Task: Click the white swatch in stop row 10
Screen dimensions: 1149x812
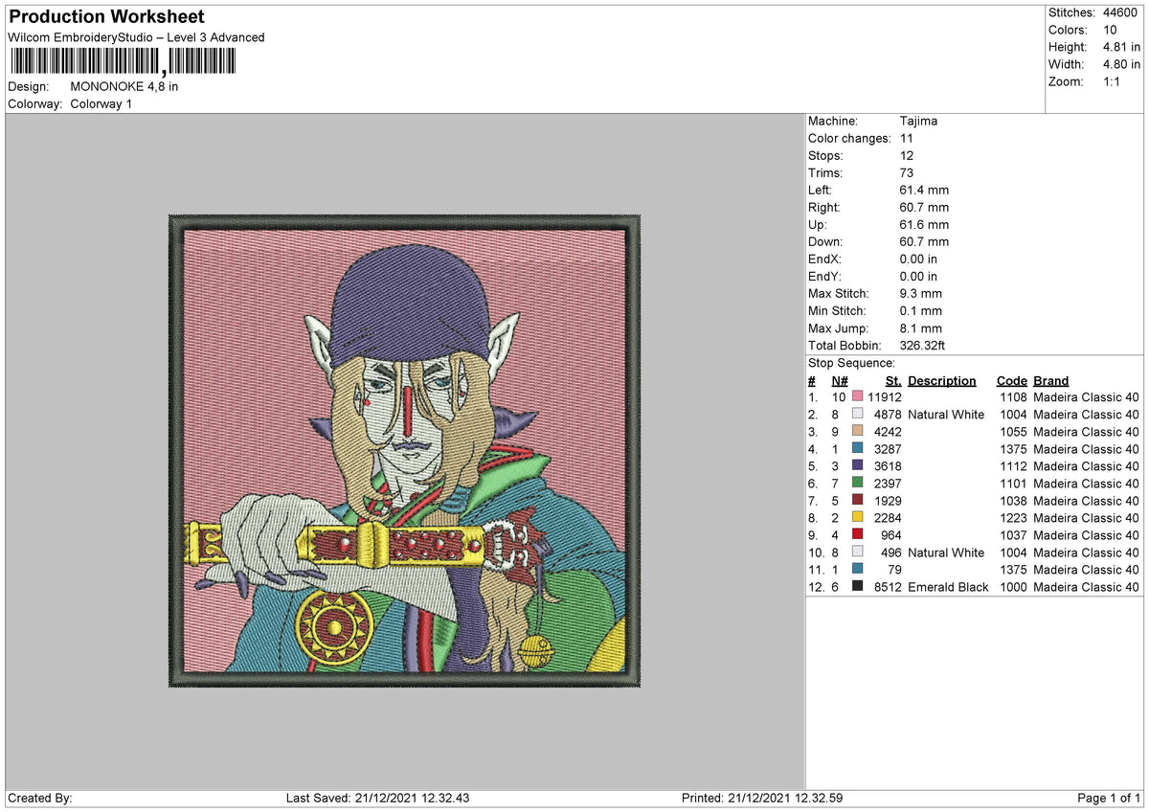Action: point(857,553)
